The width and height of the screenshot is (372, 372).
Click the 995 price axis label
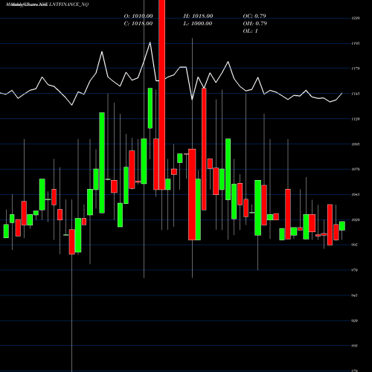tap(355, 245)
